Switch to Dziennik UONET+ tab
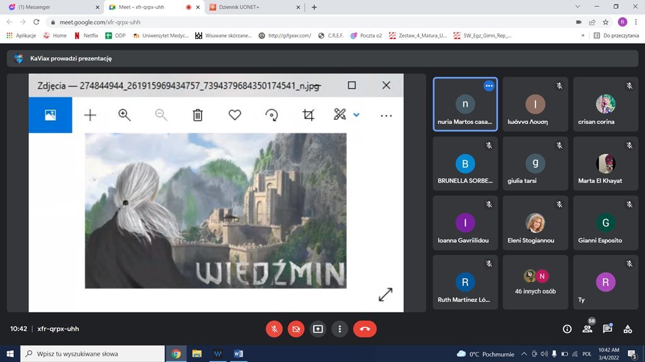The width and height of the screenshot is (645, 362). (255, 7)
